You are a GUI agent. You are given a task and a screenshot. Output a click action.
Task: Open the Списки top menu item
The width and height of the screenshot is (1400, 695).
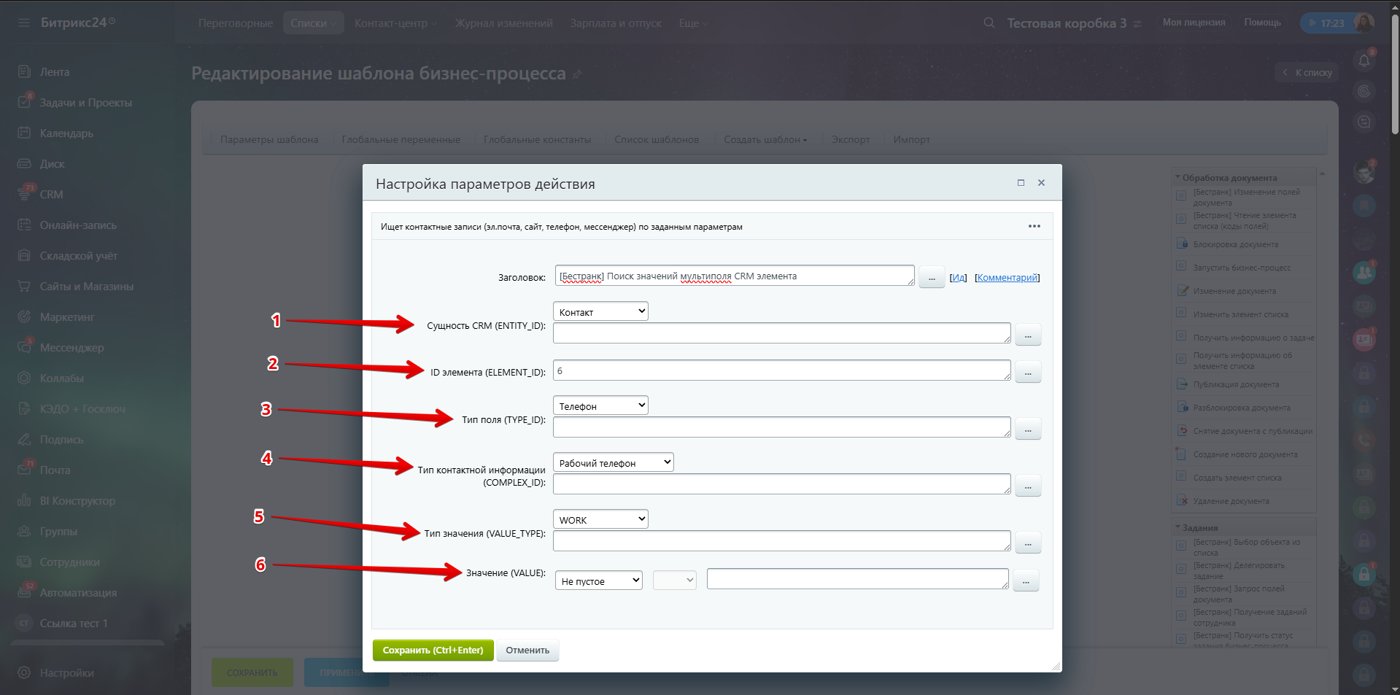pos(312,23)
